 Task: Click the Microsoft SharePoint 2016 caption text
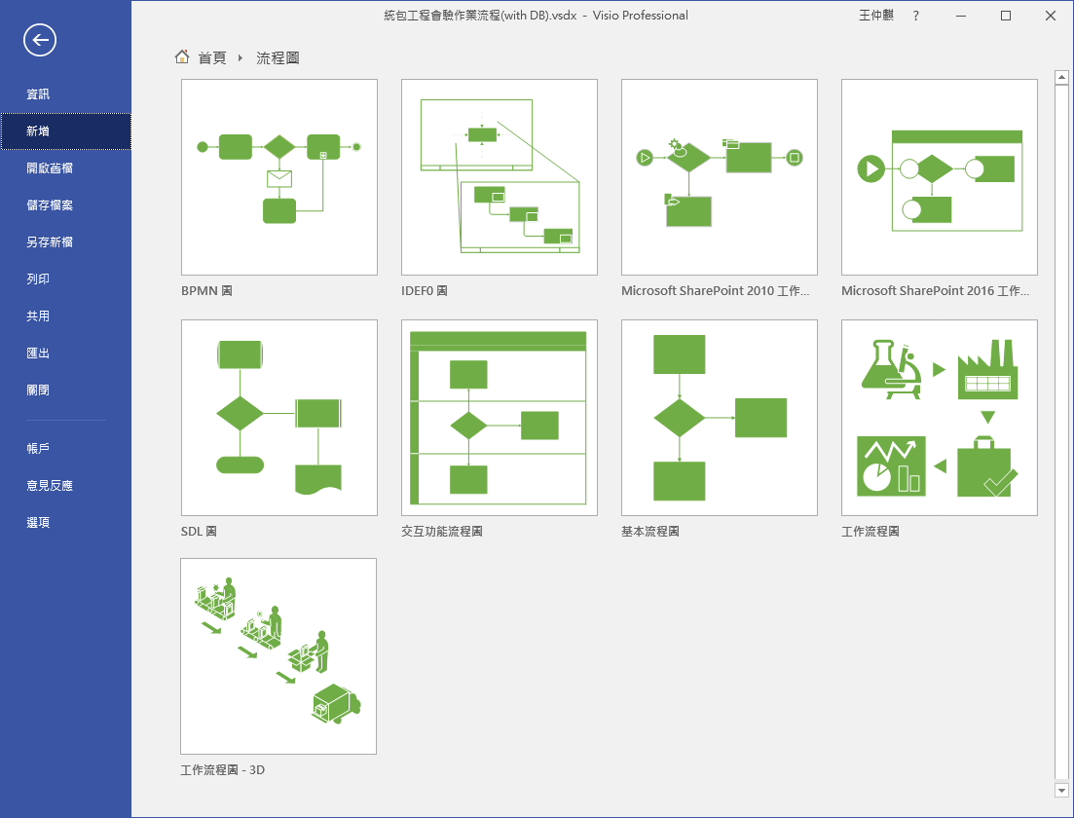coord(935,290)
